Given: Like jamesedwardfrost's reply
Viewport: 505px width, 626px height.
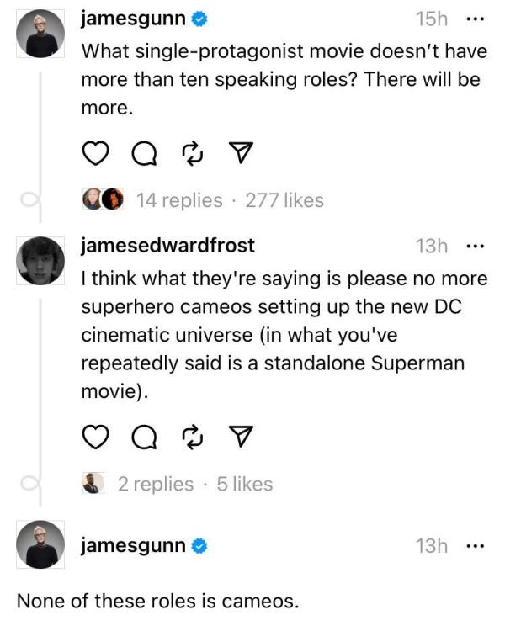Looking at the screenshot, I should [98, 438].
